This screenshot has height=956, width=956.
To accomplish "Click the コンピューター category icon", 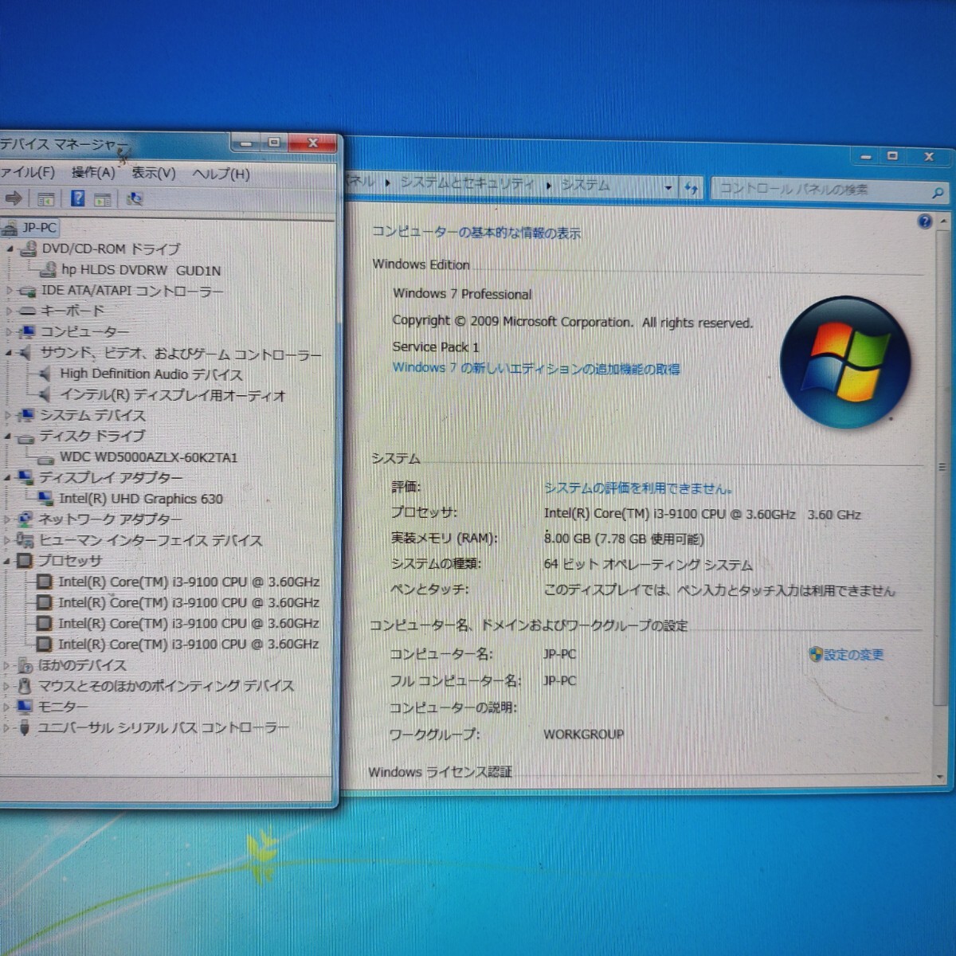I will pos(28,331).
